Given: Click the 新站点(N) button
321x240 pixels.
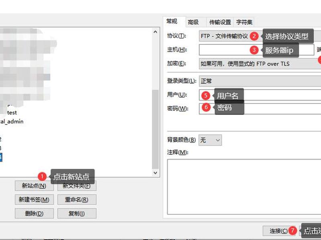Looking at the screenshot, I should 34,186.
